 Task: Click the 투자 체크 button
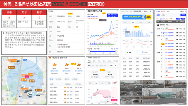pyautogui.click(x=145, y=52)
